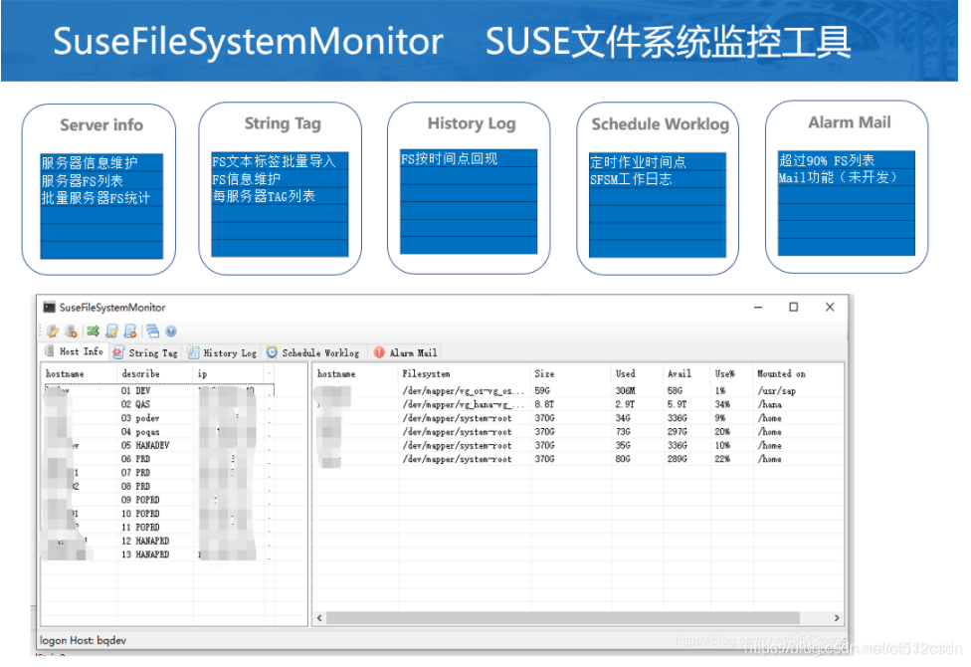Click the 297G avail cell

[677, 432]
